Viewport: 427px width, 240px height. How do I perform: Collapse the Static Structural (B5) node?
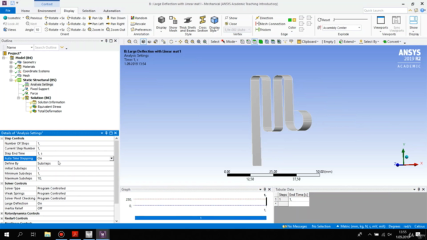tap(11, 80)
